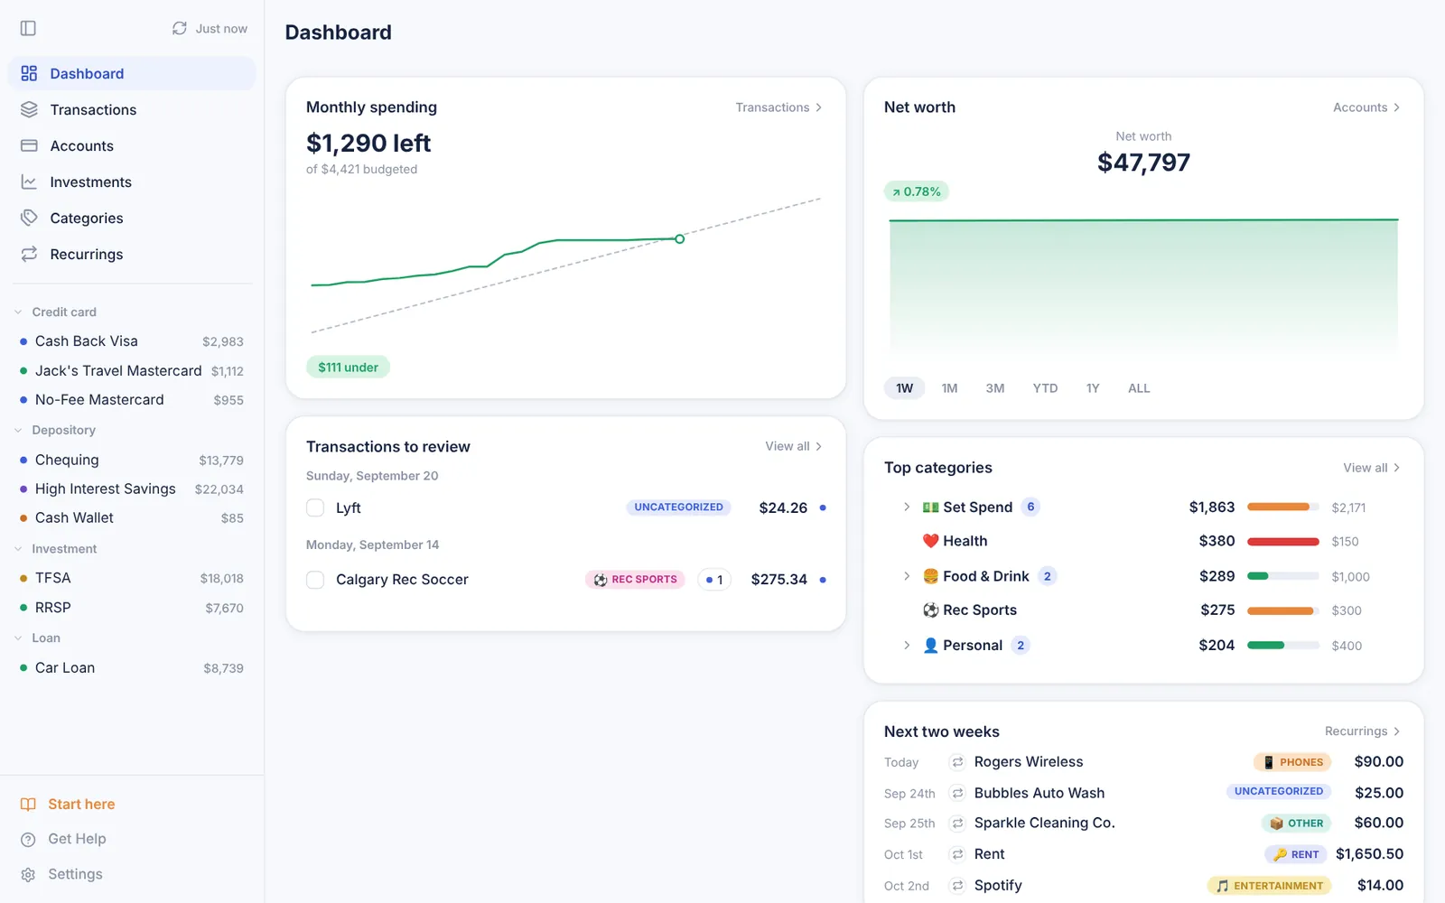Click the Investments chart icon
Screen dimensions: 1445x903
pyautogui.click(x=29, y=182)
